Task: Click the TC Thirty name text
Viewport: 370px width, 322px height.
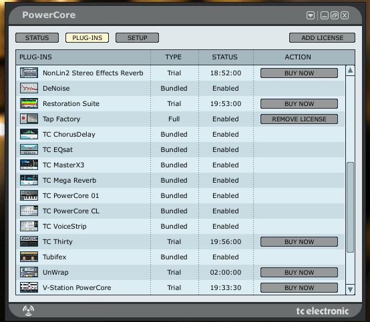Action: click(57, 242)
